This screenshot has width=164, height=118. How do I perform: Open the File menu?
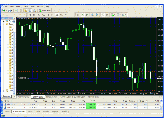(6, 6)
